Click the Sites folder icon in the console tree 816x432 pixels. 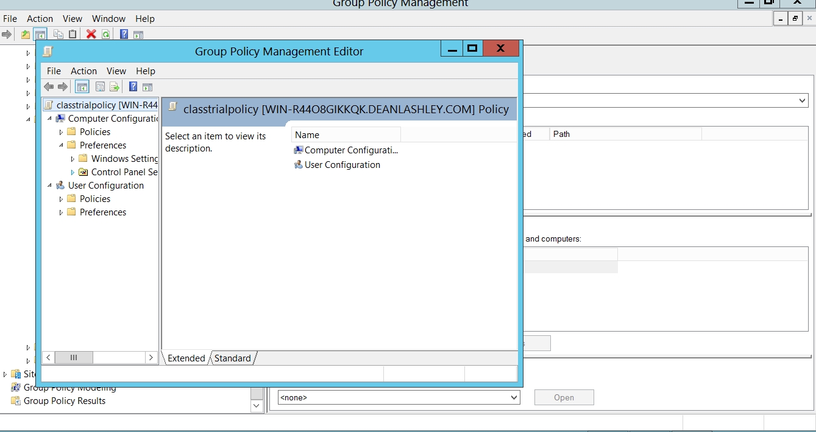(16, 374)
